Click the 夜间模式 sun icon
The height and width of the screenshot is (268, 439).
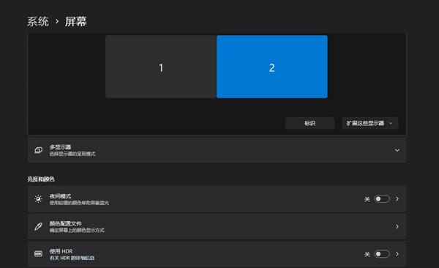tap(38, 198)
